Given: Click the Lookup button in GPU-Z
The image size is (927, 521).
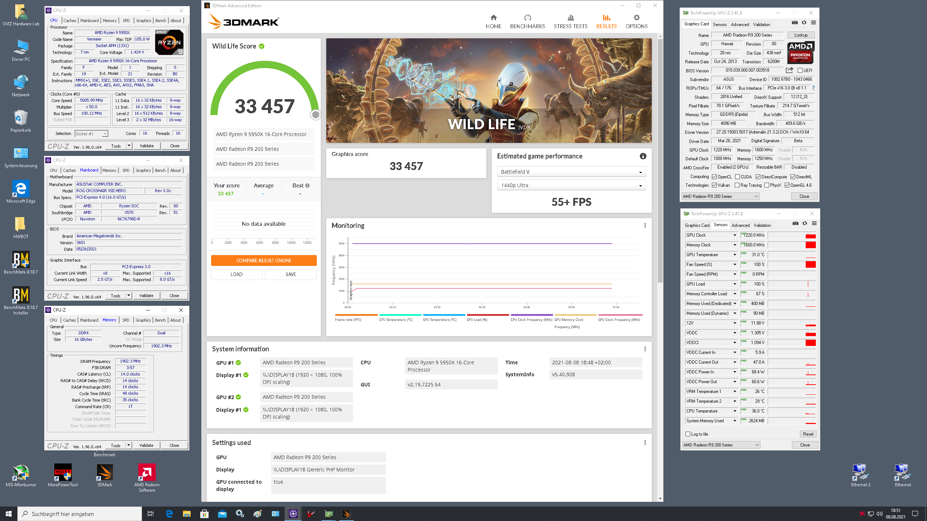Looking at the screenshot, I should tap(801, 35).
